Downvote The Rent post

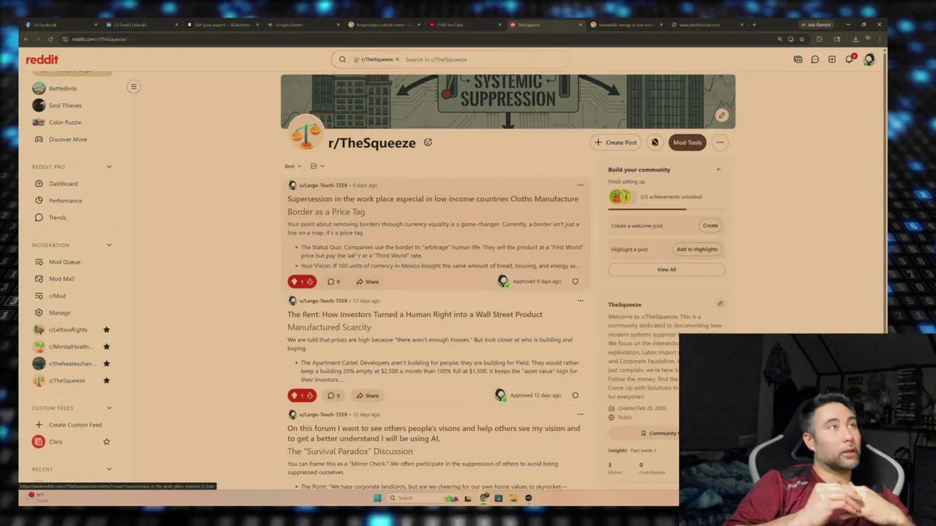pos(310,395)
